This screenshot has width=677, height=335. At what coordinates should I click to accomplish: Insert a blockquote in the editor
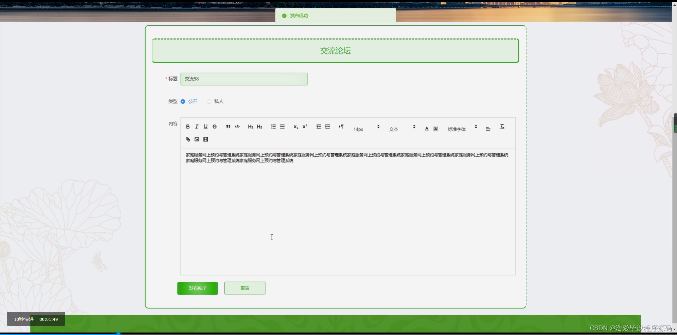point(228,127)
